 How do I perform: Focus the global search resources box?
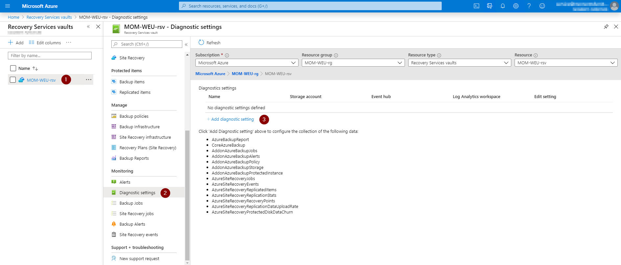[310, 6]
